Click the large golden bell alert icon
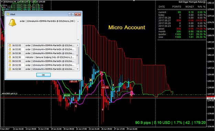 click(12, 23)
